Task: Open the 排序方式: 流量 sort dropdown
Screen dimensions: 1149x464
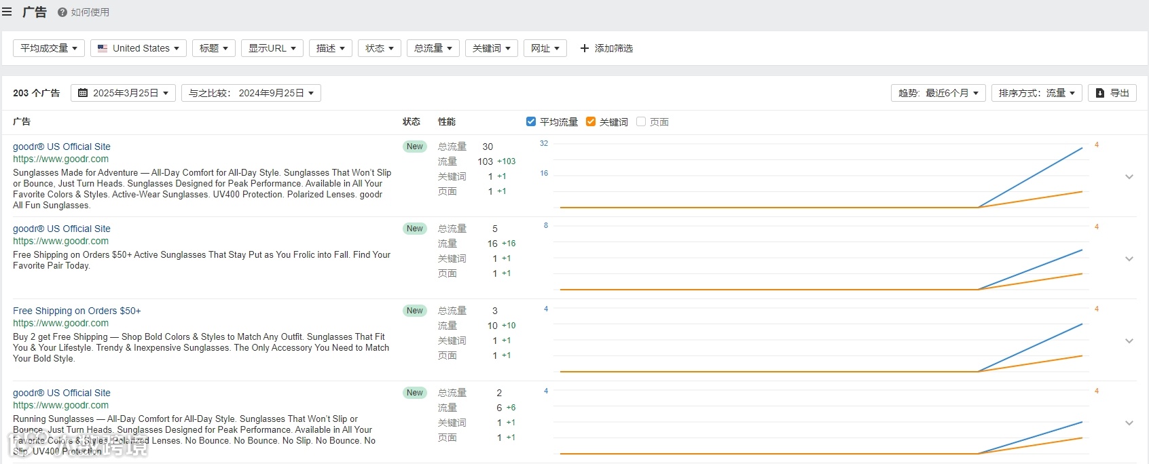Action: coord(1037,93)
